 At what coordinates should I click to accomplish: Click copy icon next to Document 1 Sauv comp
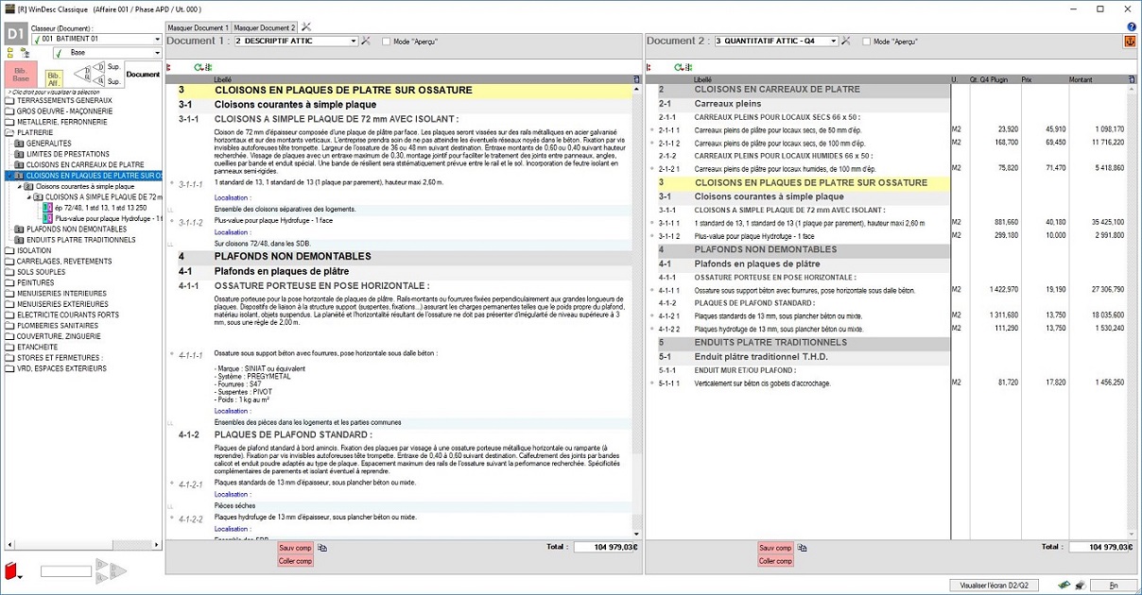click(322, 548)
